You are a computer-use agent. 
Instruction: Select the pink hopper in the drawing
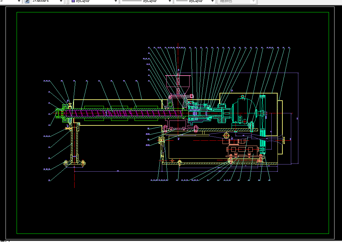click(x=178, y=85)
